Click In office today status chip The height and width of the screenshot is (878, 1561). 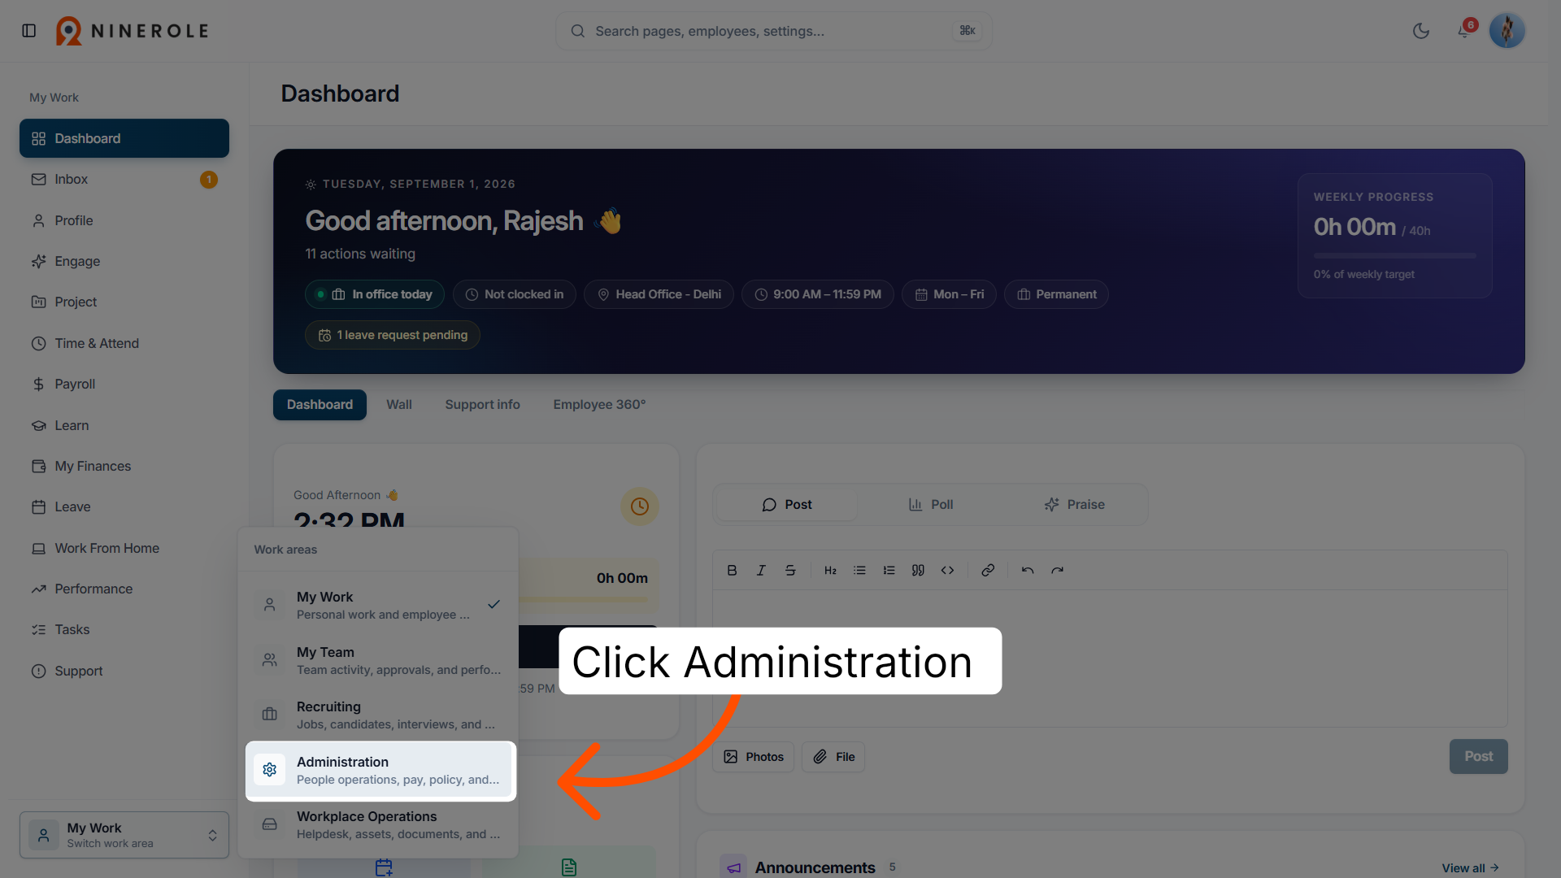tap(375, 294)
